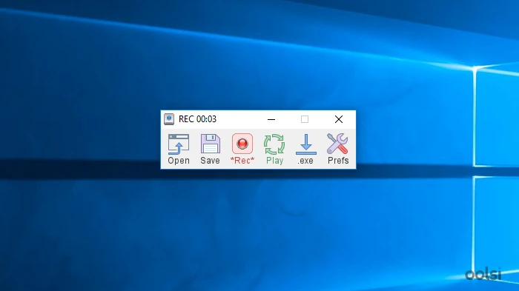Click the blue .exe download arrow icon
The width and height of the screenshot is (519, 291).
pos(305,144)
